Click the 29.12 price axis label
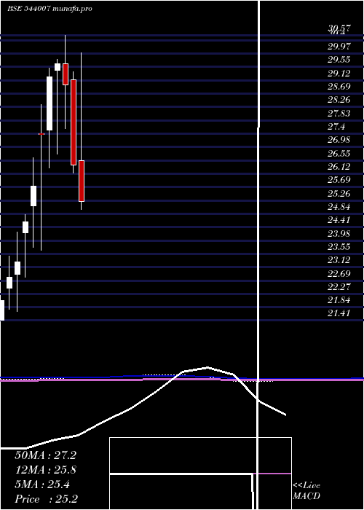The image size is (364, 510). 339,74
